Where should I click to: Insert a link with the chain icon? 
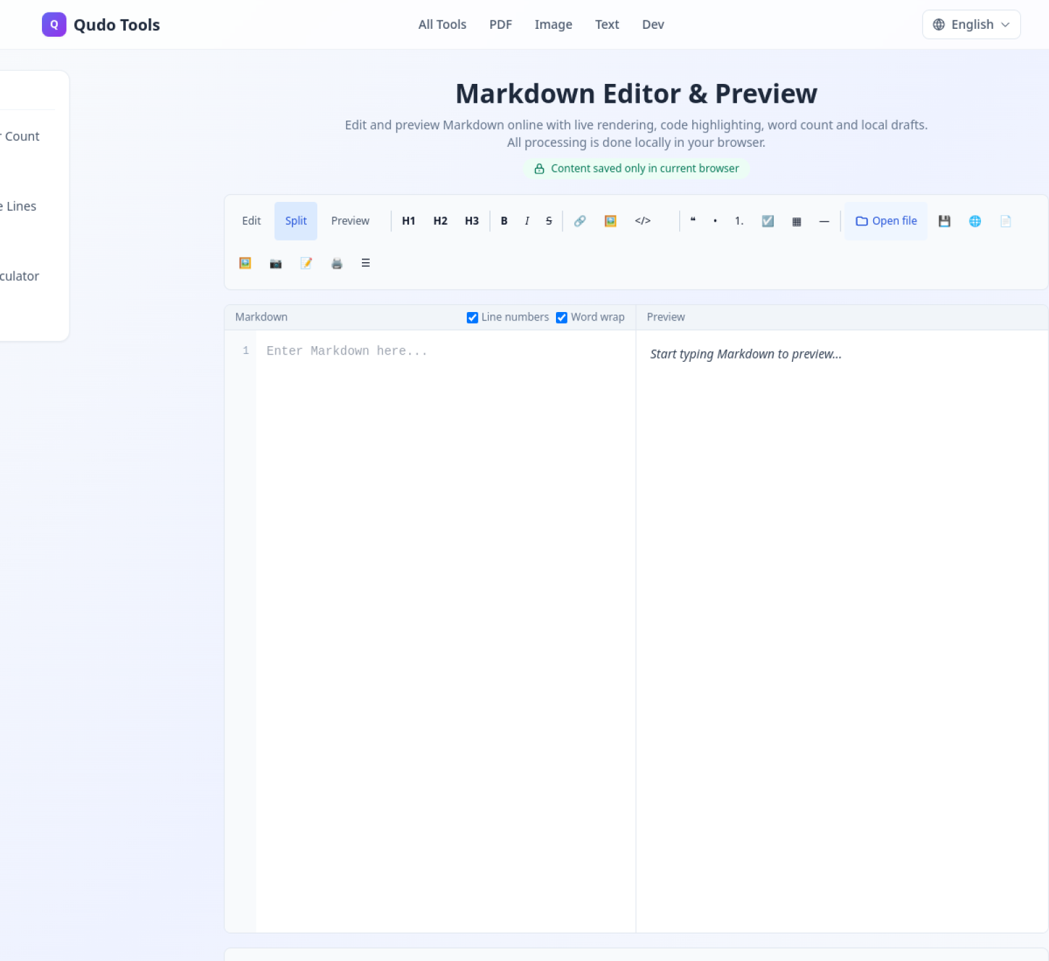point(580,221)
